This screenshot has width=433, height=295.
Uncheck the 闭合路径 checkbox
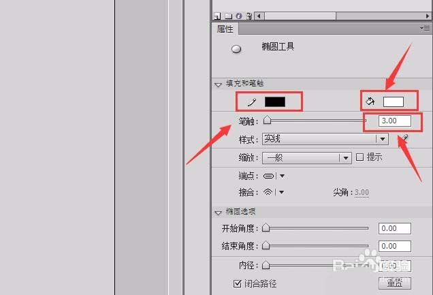point(237,283)
